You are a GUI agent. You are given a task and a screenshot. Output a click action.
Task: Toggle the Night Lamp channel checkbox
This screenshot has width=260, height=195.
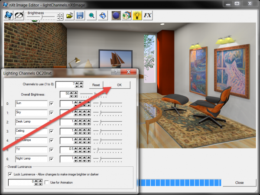pos(52,159)
